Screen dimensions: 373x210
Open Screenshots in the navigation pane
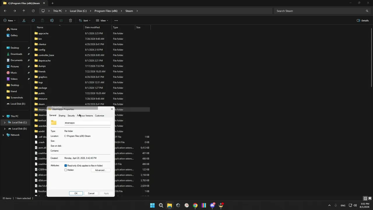coord(17,98)
